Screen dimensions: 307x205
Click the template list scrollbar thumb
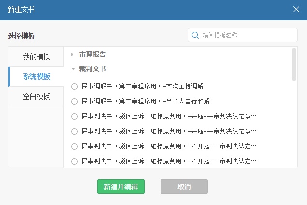tap(294, 64)
